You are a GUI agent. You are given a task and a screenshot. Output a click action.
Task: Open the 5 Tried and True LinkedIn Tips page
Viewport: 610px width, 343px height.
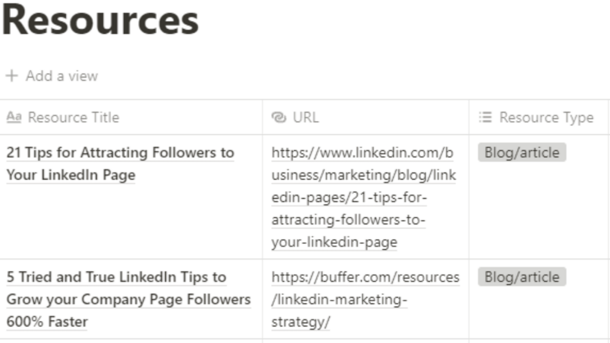(x=116, y=277)
